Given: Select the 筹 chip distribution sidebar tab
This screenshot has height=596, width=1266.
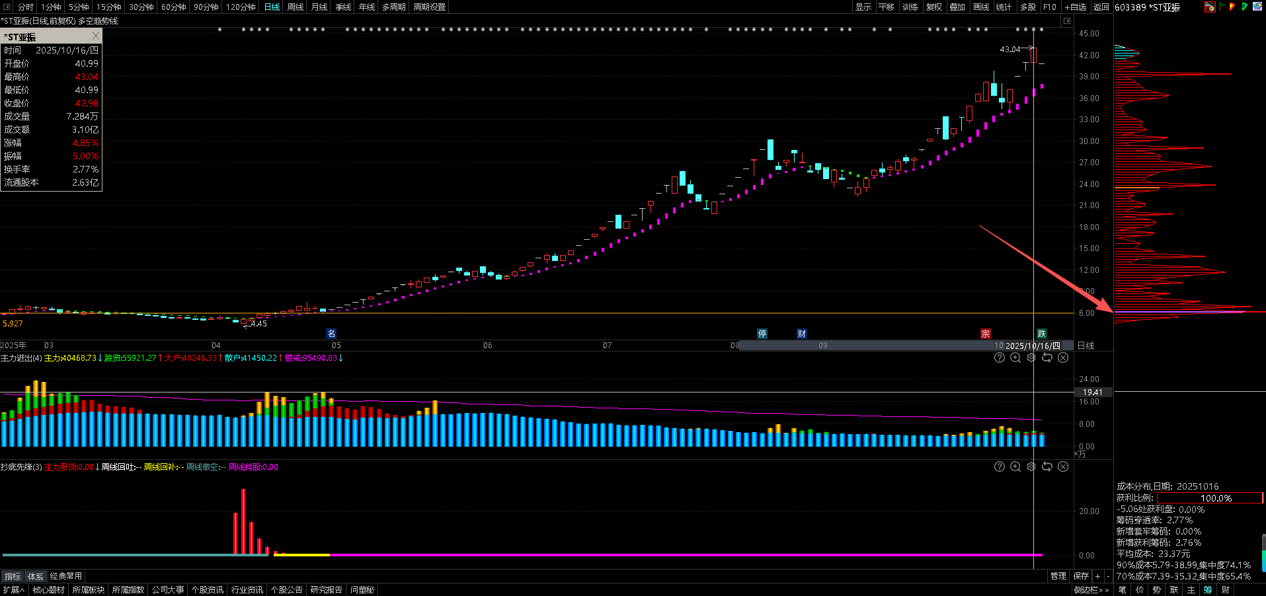Looking at the screenshot, I should 1208,589.
